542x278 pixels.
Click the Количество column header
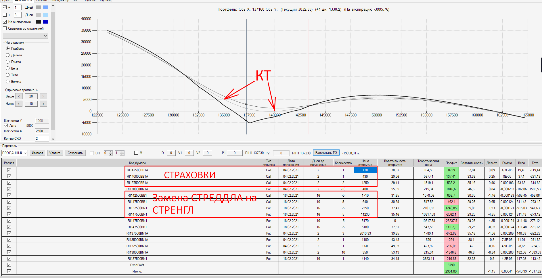click(x=343, y=163)
